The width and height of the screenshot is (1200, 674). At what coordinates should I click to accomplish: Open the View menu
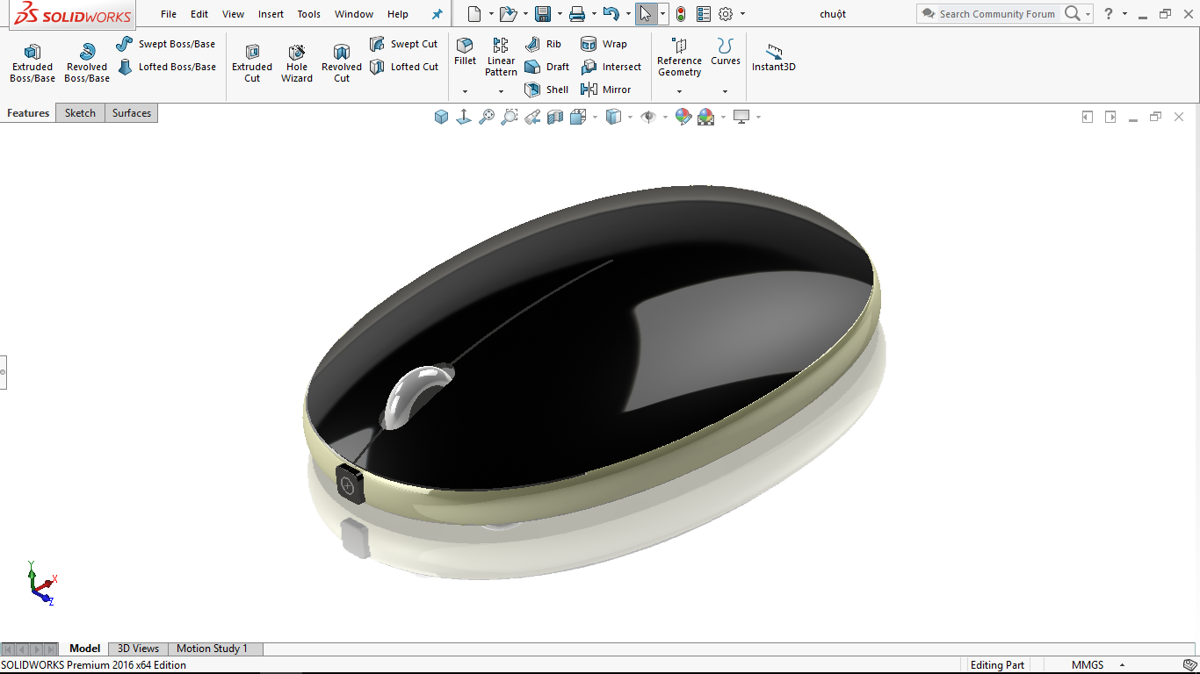tap(234, 14)
